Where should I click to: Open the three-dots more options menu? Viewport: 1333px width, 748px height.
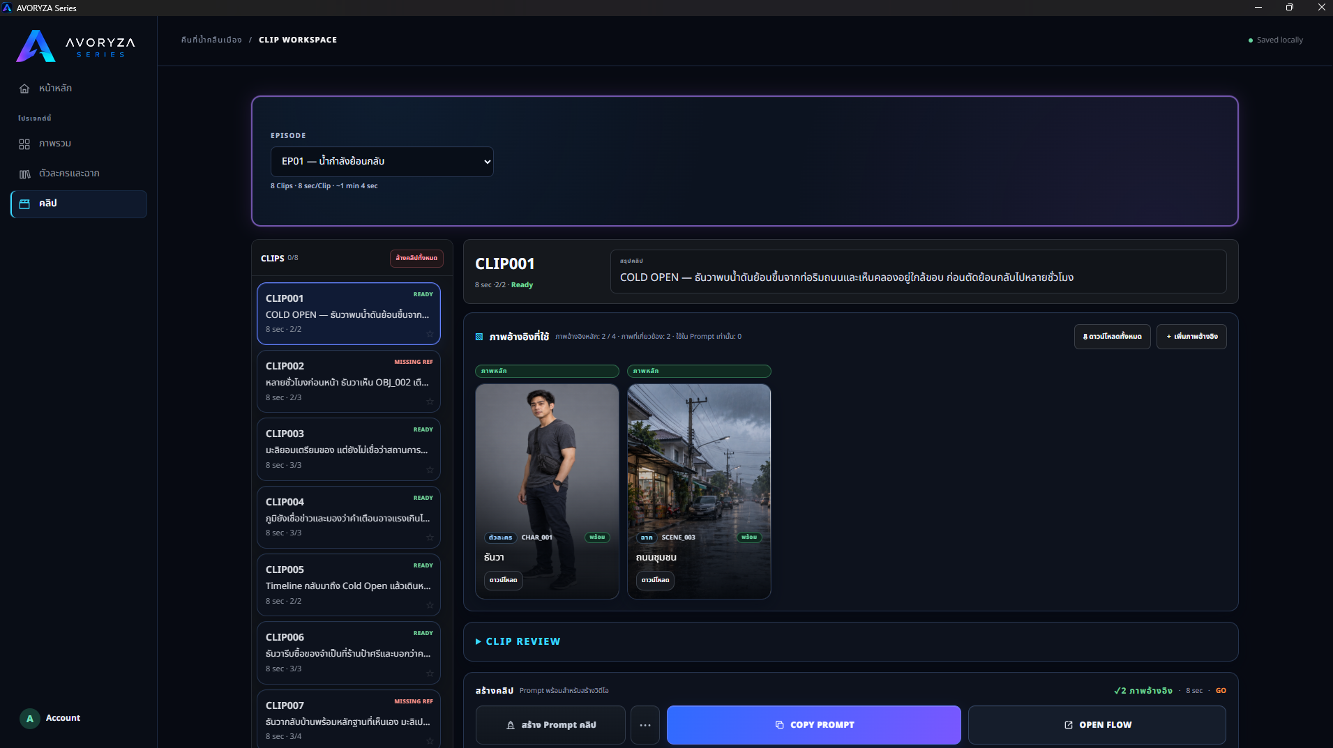pyautogui.click(x=645, y=725)
